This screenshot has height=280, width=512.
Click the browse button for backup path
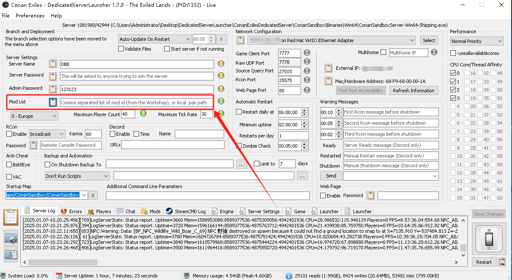pyautogui.click(x=242, y=164)
